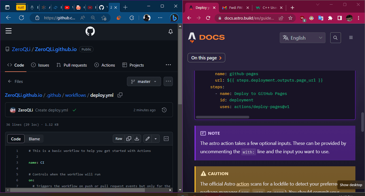Switch to Code view toggle

point(16,139)
